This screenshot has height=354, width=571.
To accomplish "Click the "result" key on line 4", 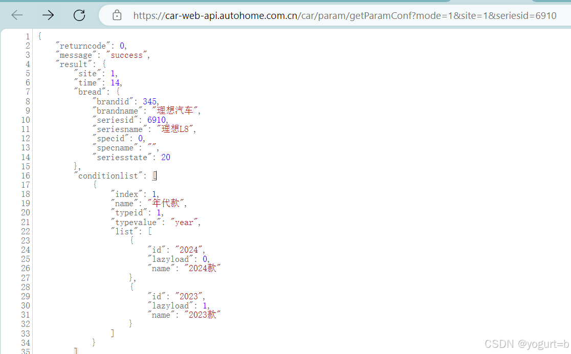I will (74, 64).
